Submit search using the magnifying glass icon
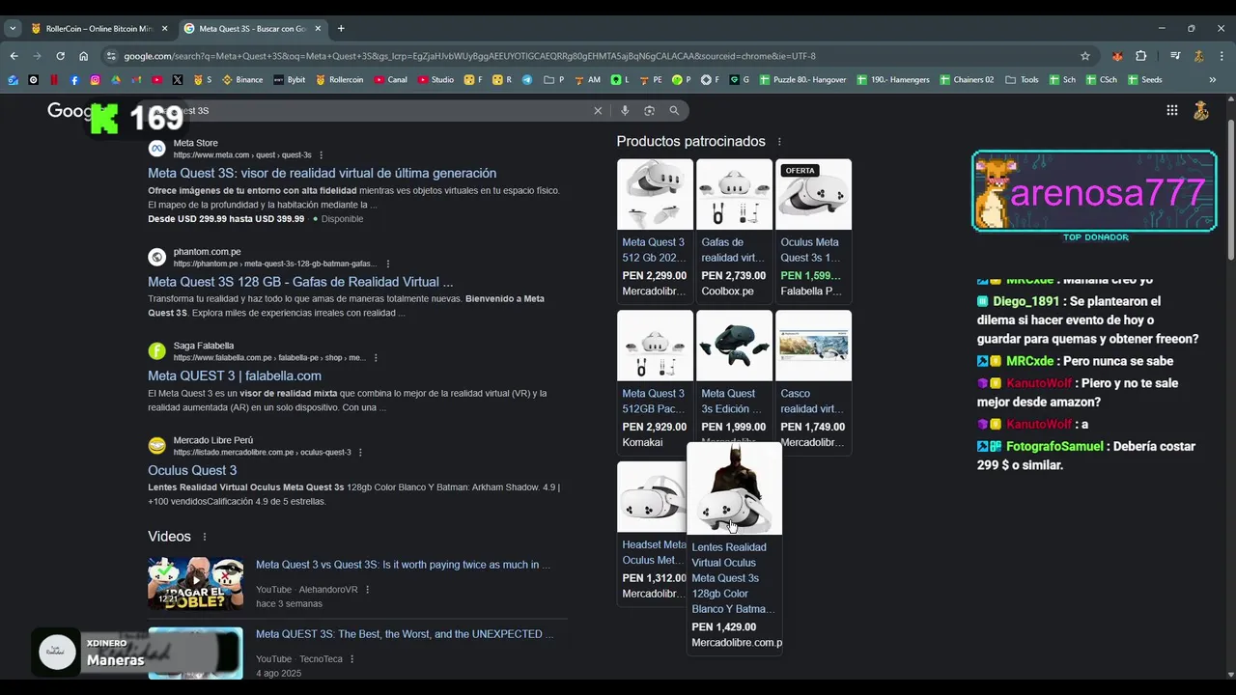 pos(674,111)
